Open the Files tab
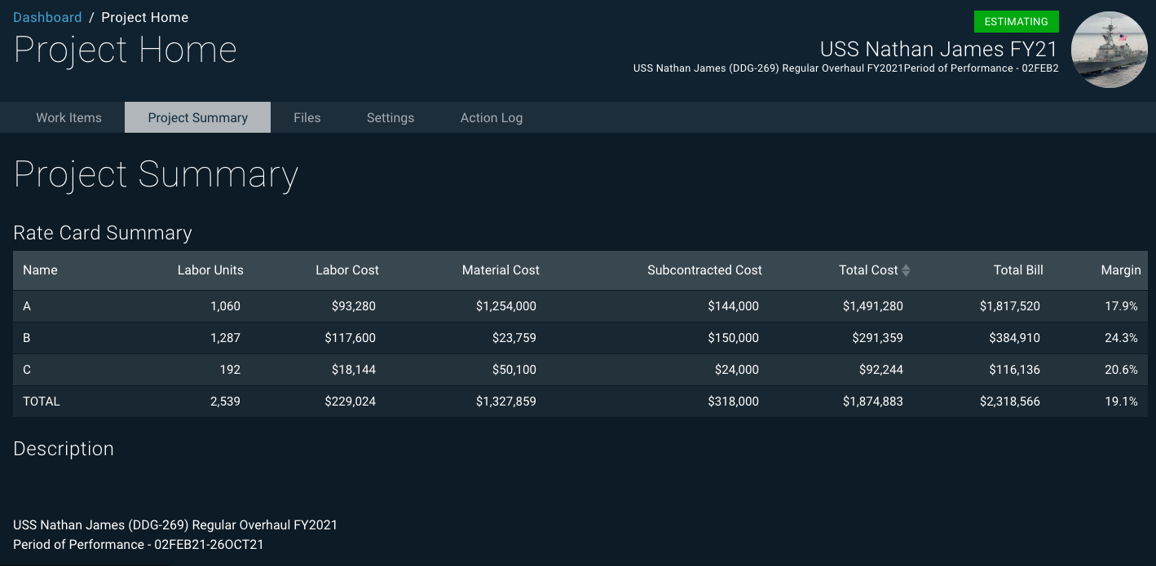The image size is (1156, 566). point(307,117)
